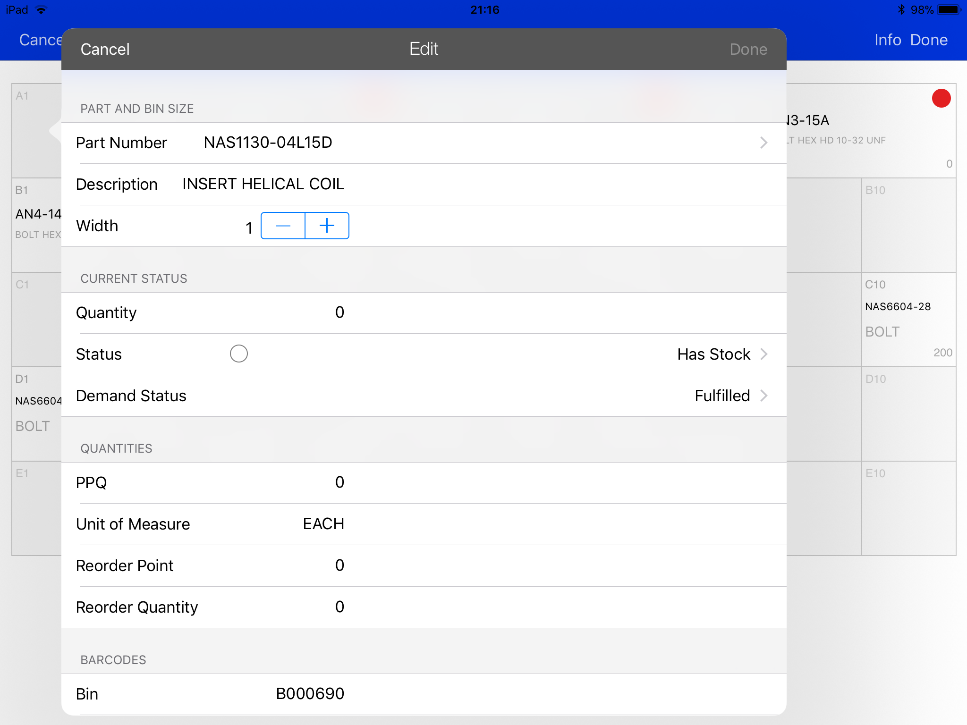This screenshot has width=967, height=725.
Task: Select bin C10 with NAS6604-28 bolt
Action: pyautogui.click(x=908, y=320)
